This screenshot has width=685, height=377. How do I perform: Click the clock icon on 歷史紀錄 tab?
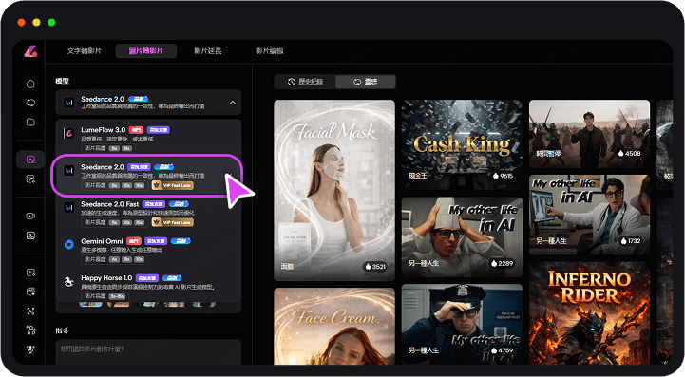[x=292, y=82]
